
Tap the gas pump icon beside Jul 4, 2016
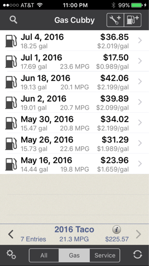pos(11,41)
